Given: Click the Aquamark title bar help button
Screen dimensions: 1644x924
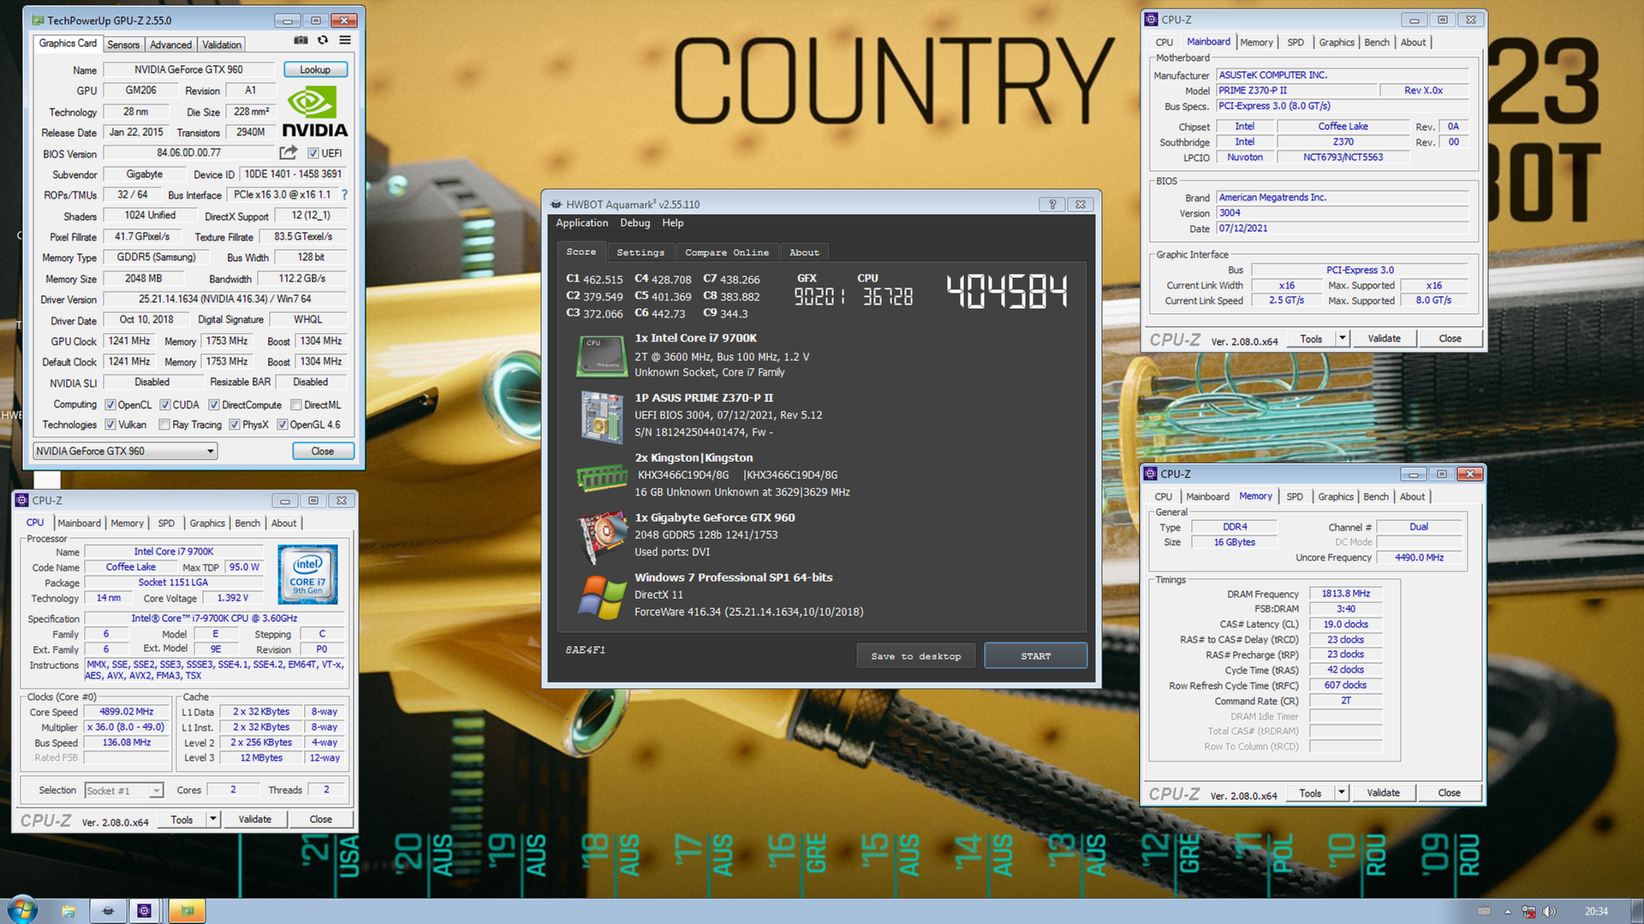Looking at the screenshot, I should pyautogui.click(x=1052, y=204).
